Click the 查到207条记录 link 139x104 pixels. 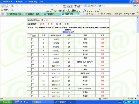tap(68, 32)
